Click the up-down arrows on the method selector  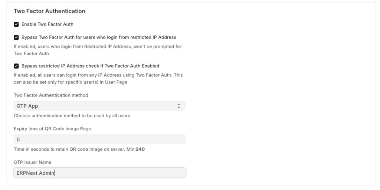pyautogui.click(x=179, y=106)
